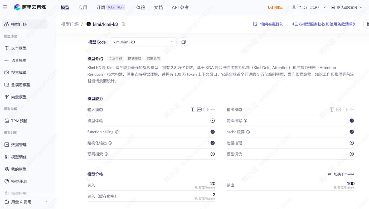Viewport: 369px width, 209px height.
Task: Click the 前缀续写 supported checkmark
Action: (x=352, y=121)
